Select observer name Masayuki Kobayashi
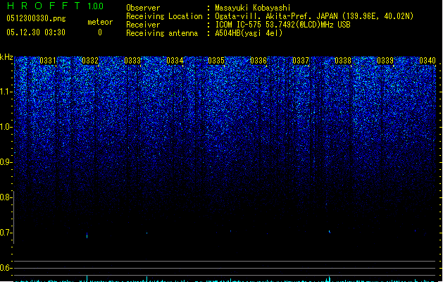The image size is (443, 282). tap(253, 8)
